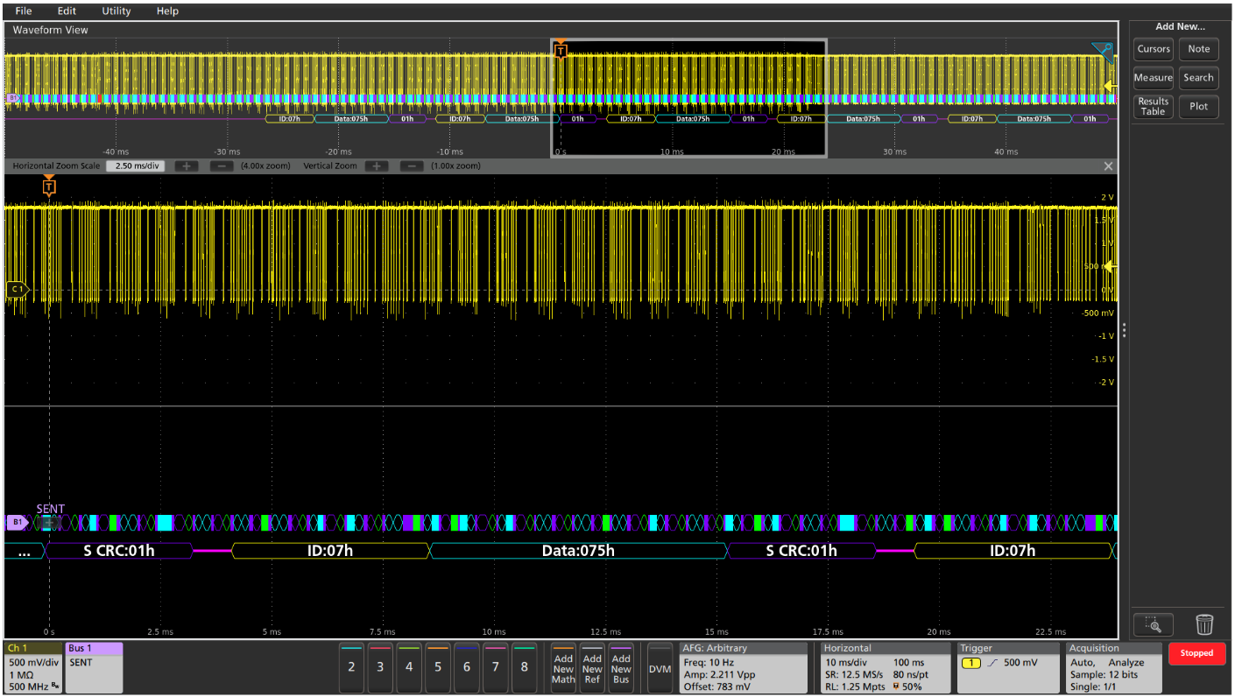Click the zoom box magnifier icon
This screenshot has height=697, width=1235.
(1154, 624)
